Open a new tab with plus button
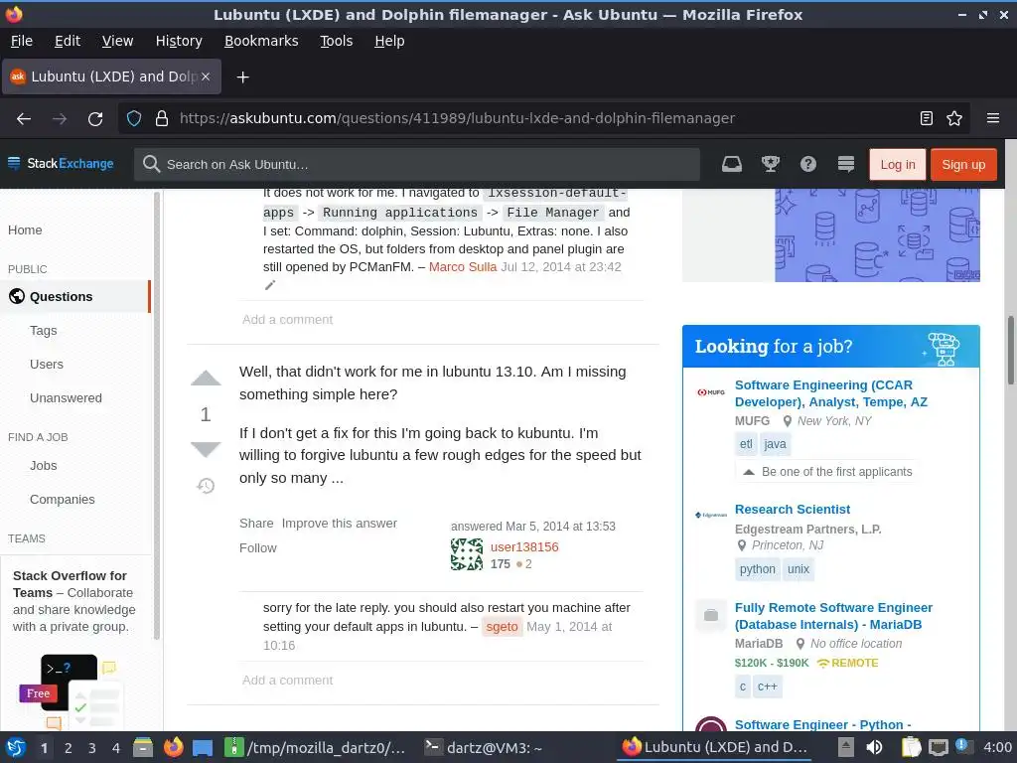 [242, 77]
